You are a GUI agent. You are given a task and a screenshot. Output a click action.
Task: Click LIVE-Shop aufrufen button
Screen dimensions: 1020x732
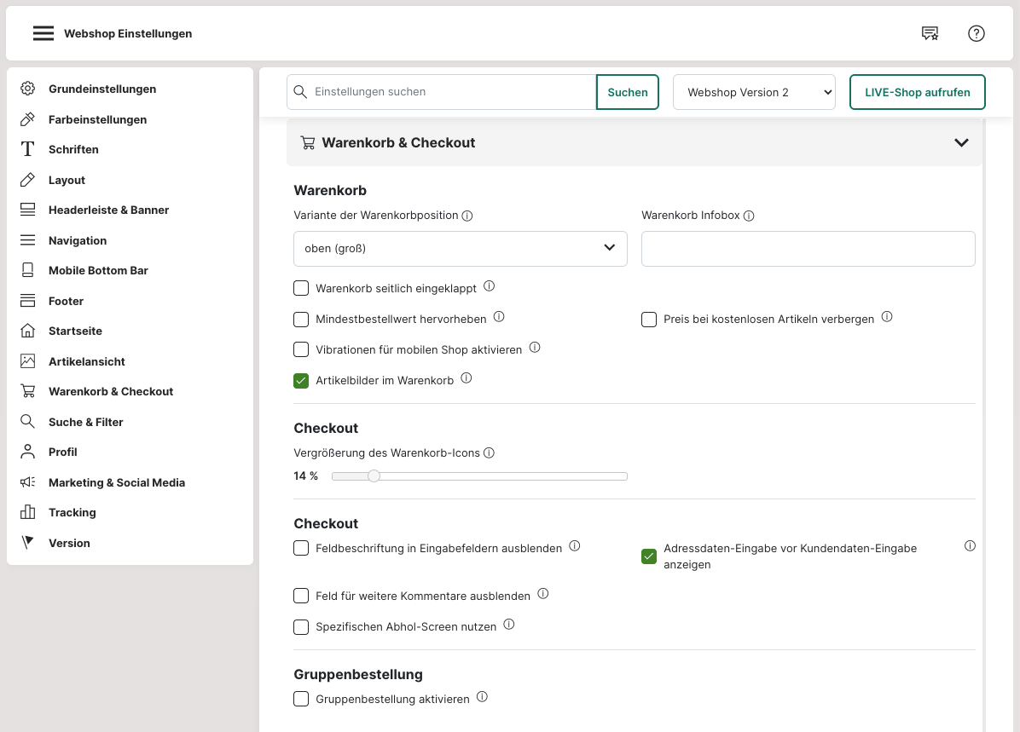pyautogui.click(x=917, y=92)
